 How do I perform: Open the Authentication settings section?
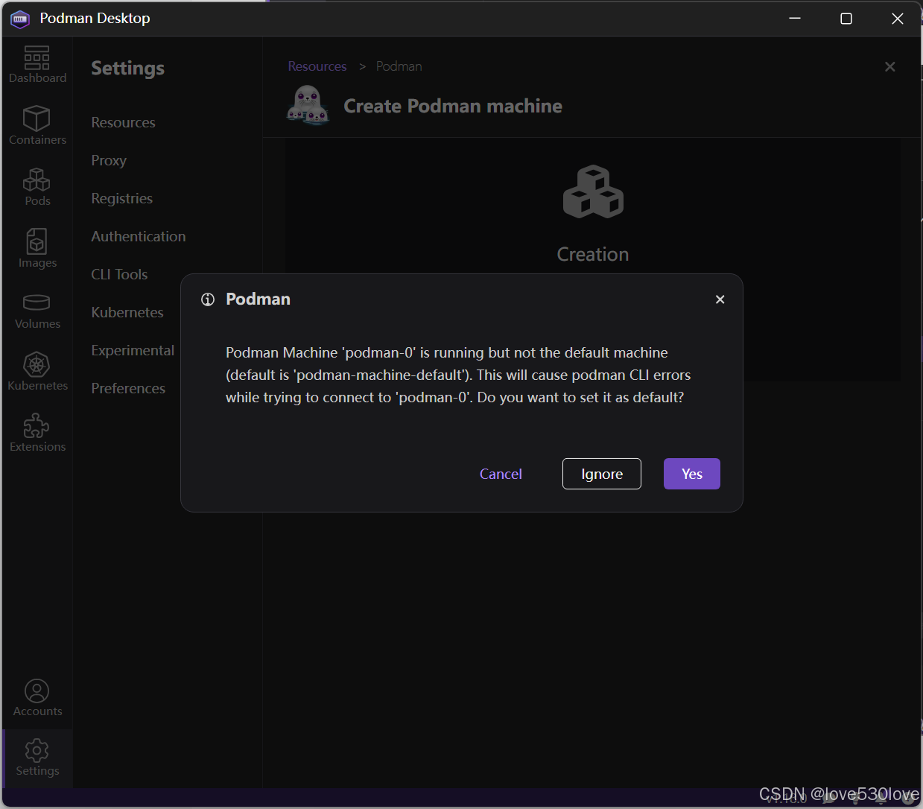click(x=139, y=236)
